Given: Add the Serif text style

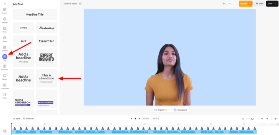Looking at the screenshot, I should [24, 41].
